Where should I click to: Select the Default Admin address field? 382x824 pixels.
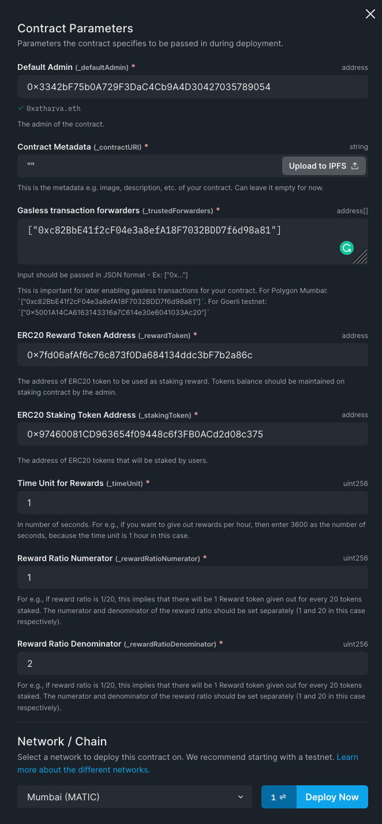coord(192,87)
